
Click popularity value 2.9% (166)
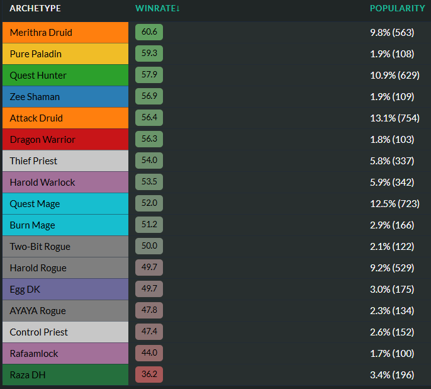(392, 225)
